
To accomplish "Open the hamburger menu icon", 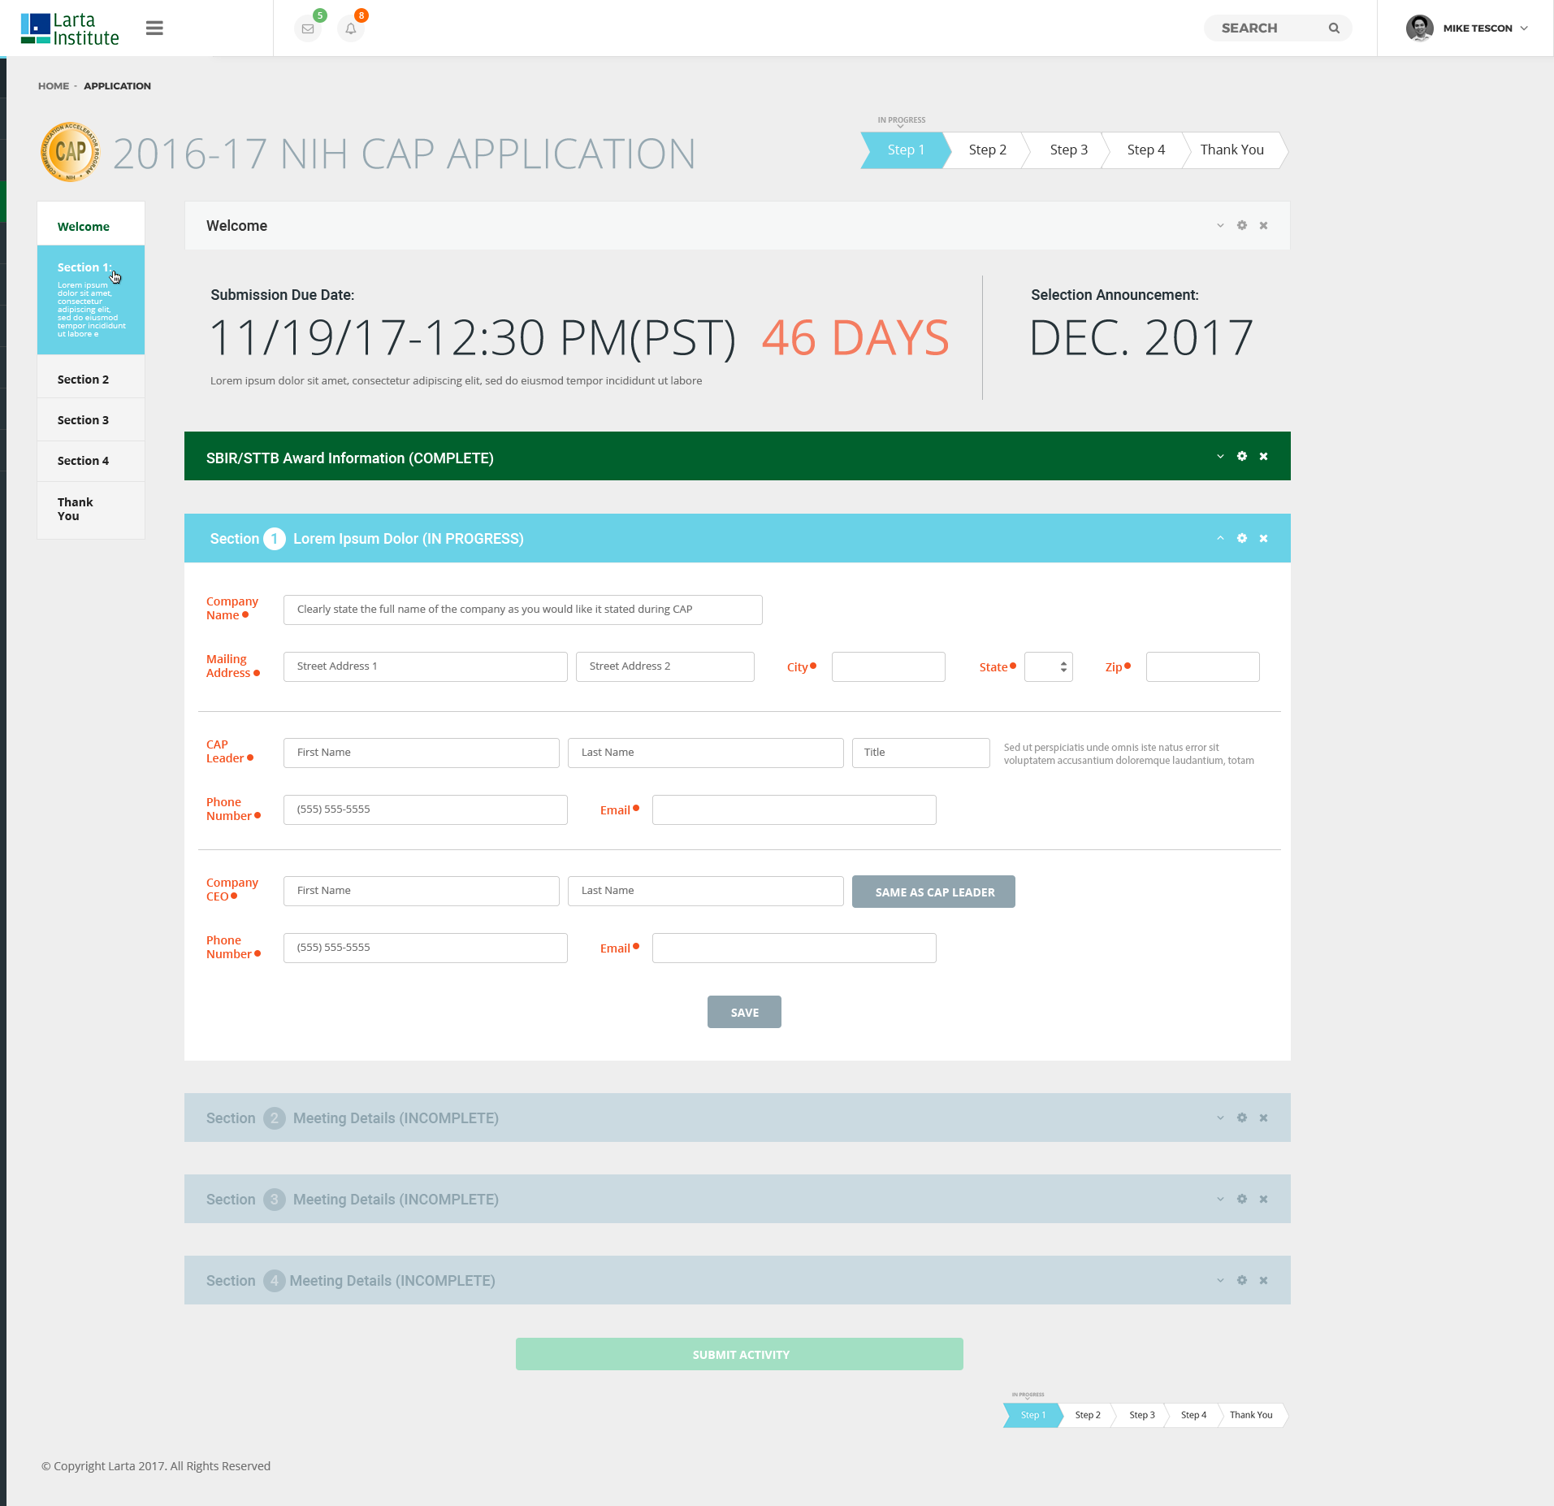I will point(154,28).
